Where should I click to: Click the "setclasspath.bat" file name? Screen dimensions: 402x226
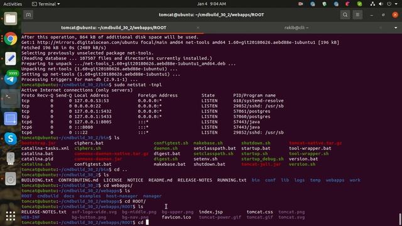[215, 148]
